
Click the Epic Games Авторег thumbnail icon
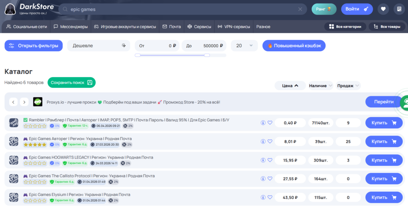14,141
